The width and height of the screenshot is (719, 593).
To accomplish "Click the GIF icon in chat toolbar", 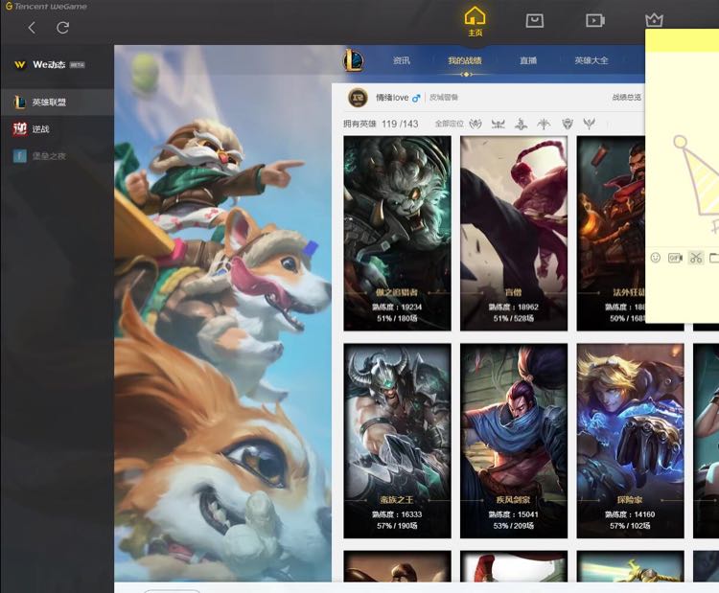I will click(x=675, y=258).
